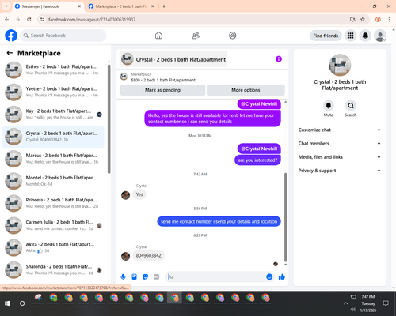Image resolution: width=396 pixels, height=316 pixels.
Task: Expand Media, files and links section
Action: 340,157
